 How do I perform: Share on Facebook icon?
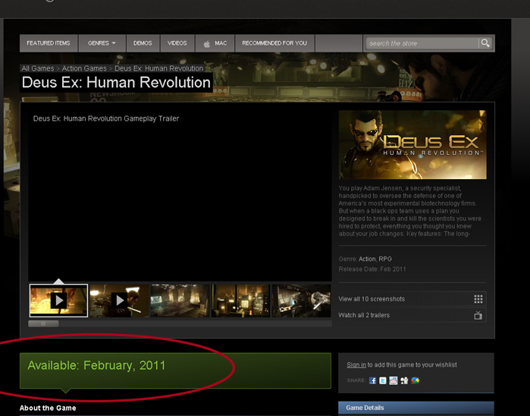click(x=372, y=380)
